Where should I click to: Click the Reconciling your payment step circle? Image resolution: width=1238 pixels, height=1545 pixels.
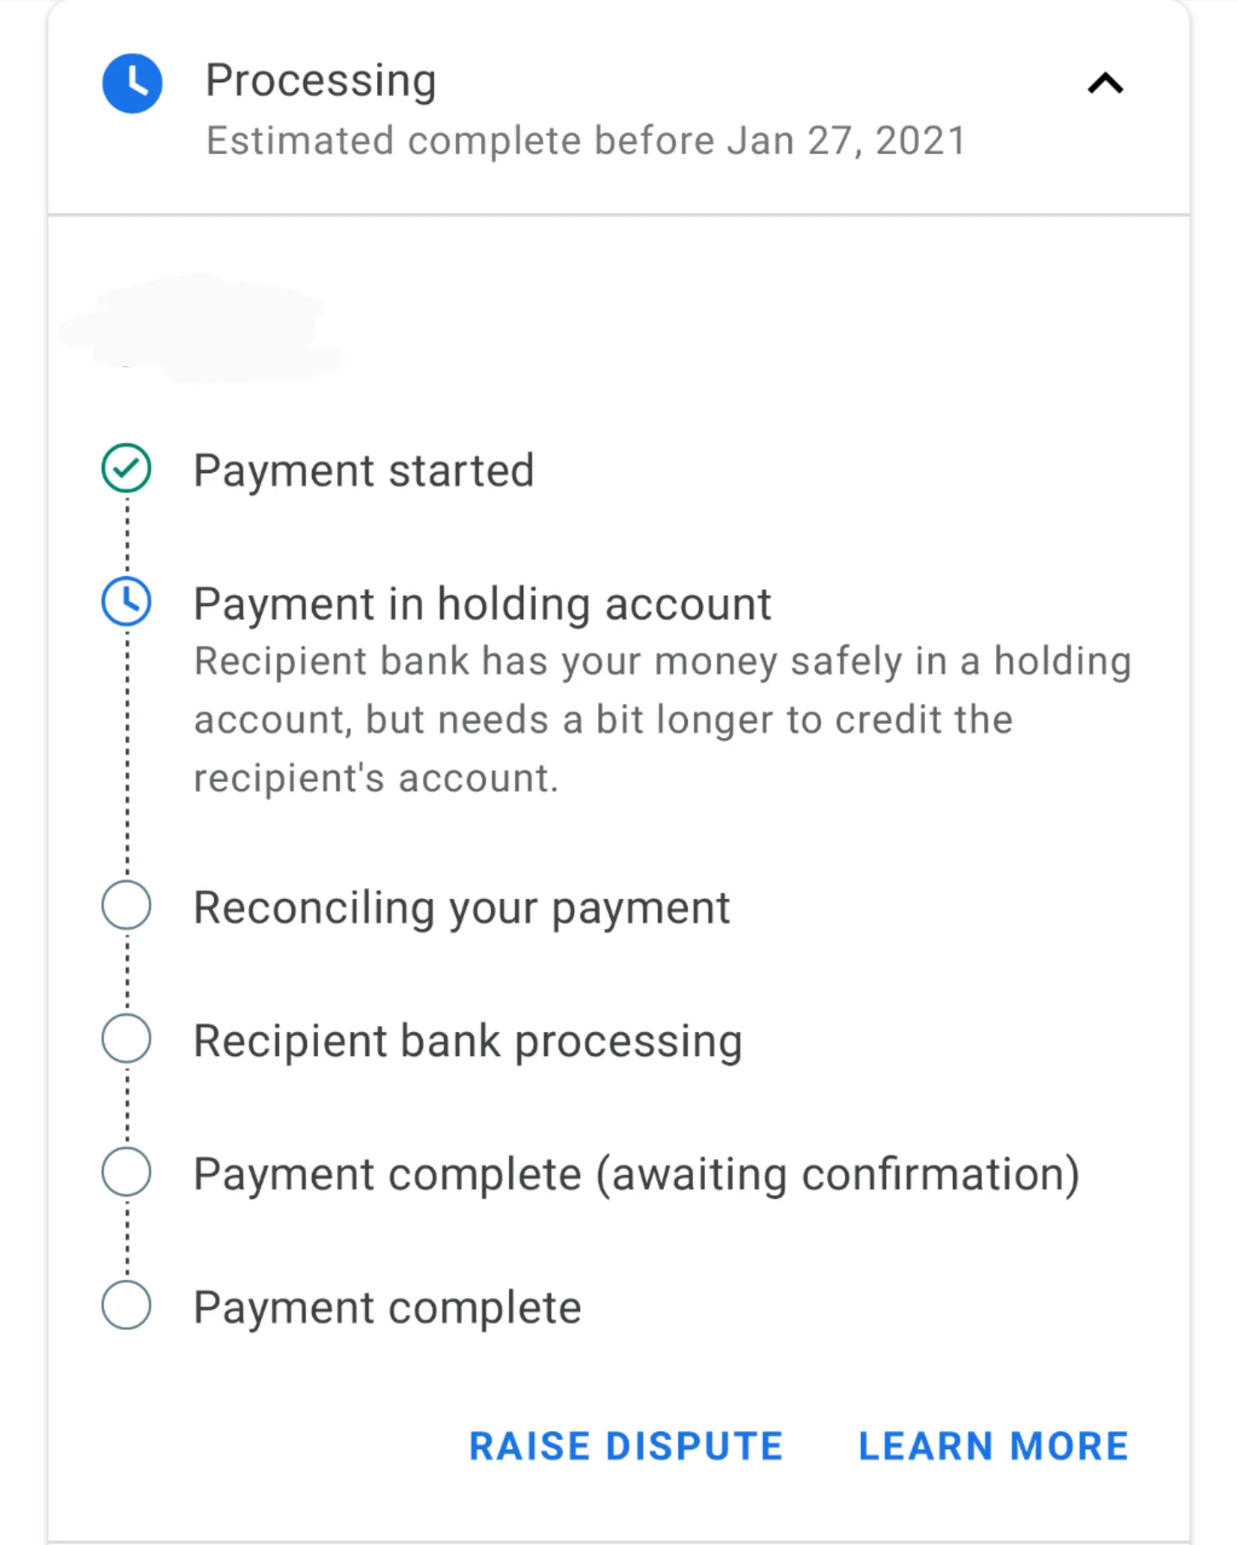(127, 905)
